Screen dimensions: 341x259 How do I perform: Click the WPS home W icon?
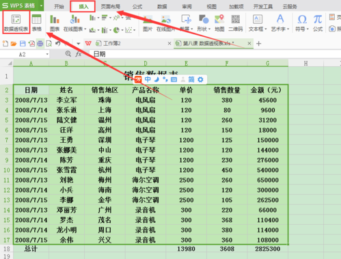click(x=88, y=43)
